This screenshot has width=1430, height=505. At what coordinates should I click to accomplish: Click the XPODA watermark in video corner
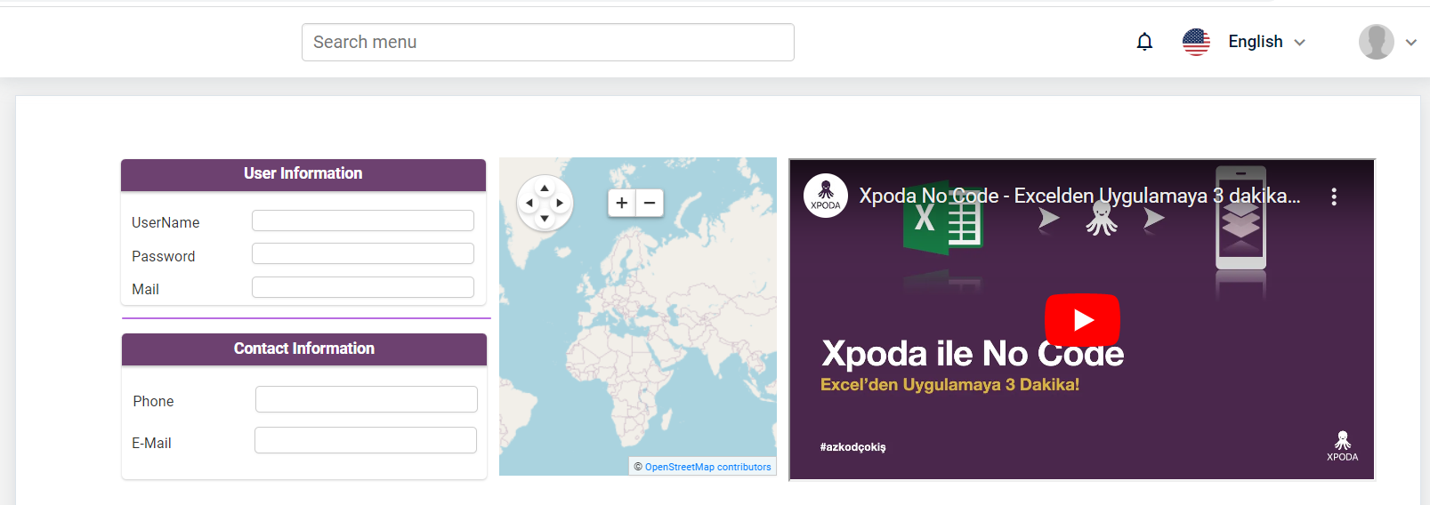click(x=1342, y=445)
